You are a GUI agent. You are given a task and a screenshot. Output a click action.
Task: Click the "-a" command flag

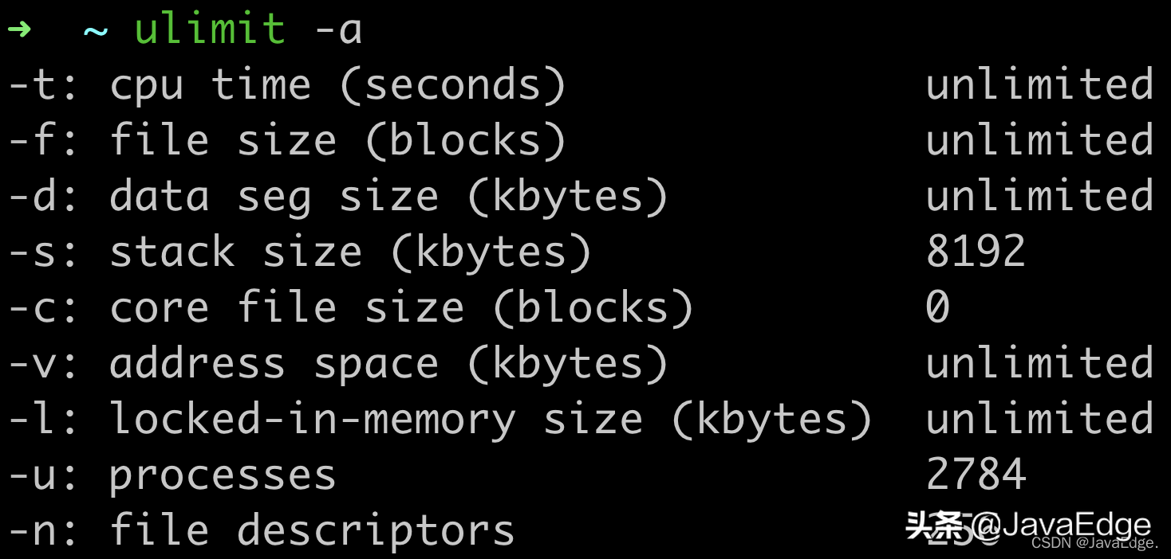338,30
